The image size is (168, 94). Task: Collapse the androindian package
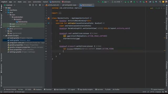[10, 17]
